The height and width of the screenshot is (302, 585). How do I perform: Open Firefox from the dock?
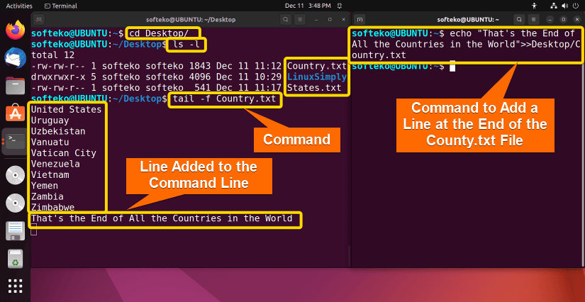[x=15, y=30]
